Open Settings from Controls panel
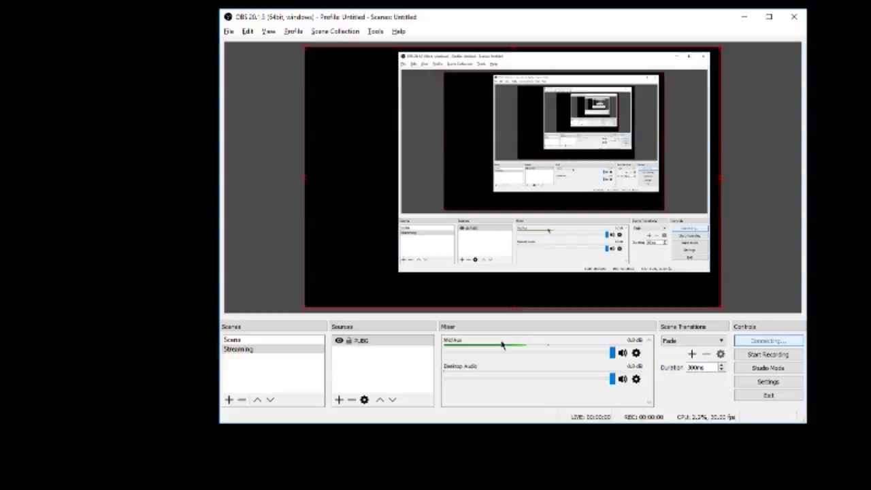 coord(768,382)
